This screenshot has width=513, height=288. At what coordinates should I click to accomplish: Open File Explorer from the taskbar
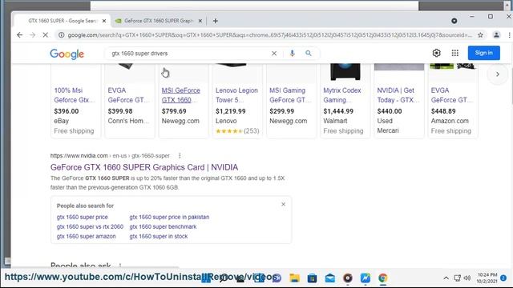point(294,278)
